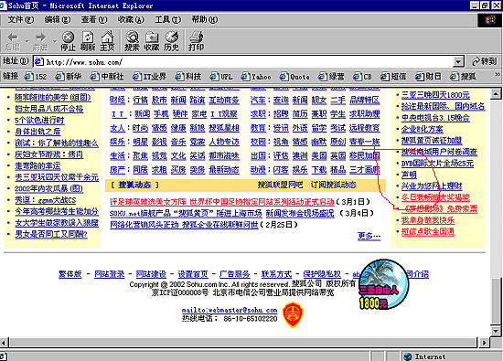Stop page loading with 停止 icon
This screenshot has height=361, width=503.
coord(68,41)
